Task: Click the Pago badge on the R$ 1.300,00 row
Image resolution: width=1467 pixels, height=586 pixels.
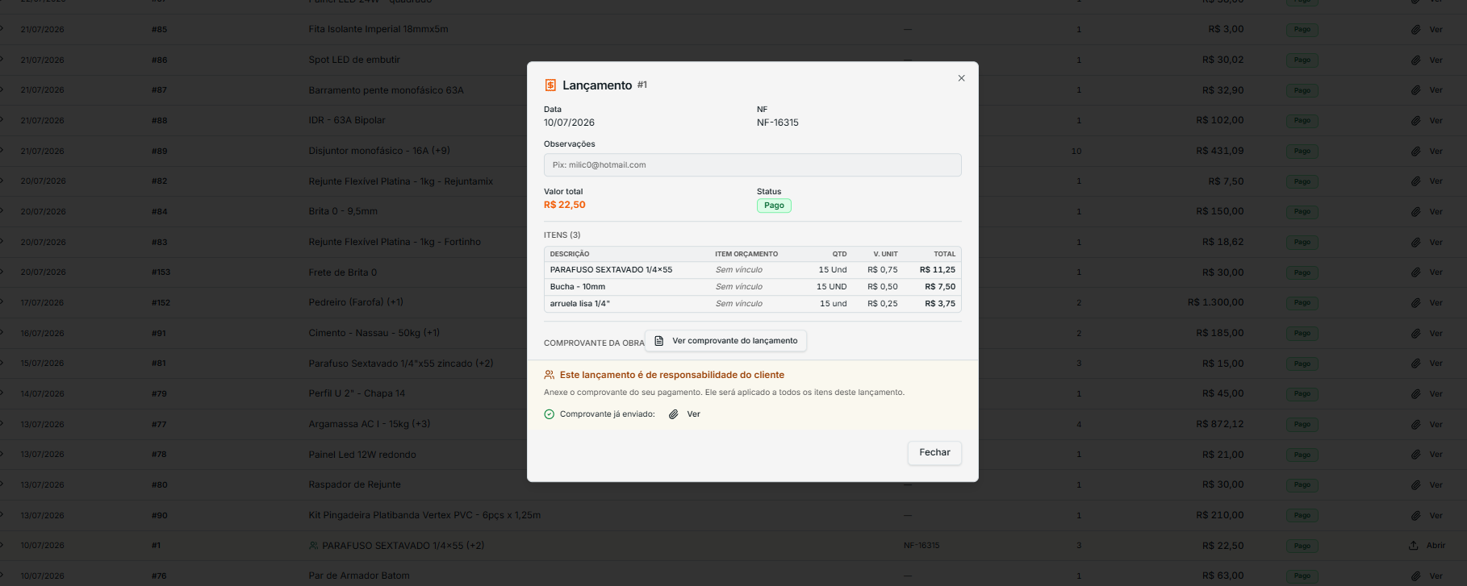Action: click(1302, 303)
